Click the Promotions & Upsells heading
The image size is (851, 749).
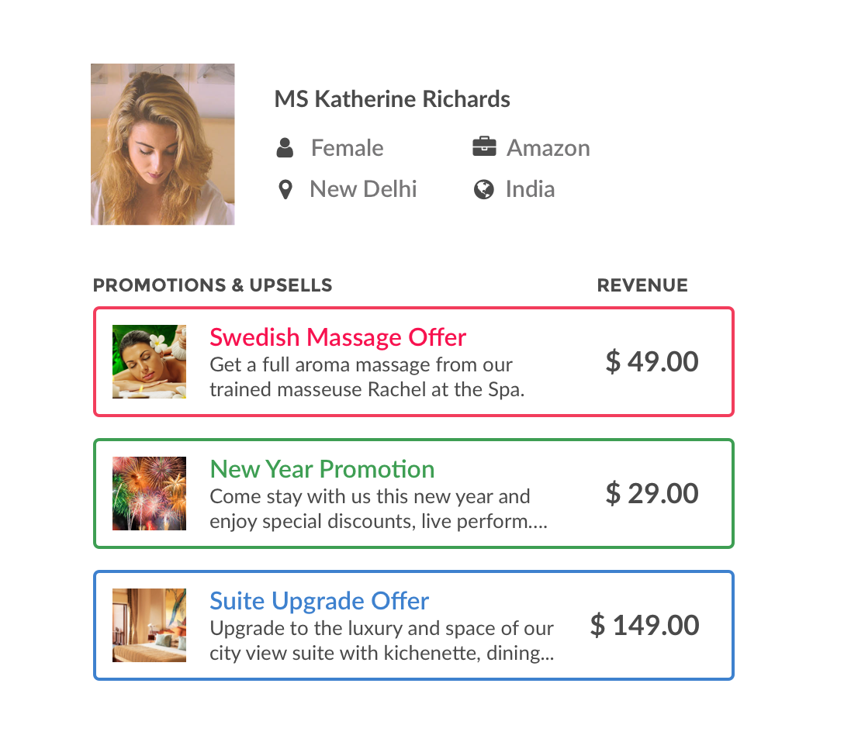pyautogui.click(x=213, y=285)
